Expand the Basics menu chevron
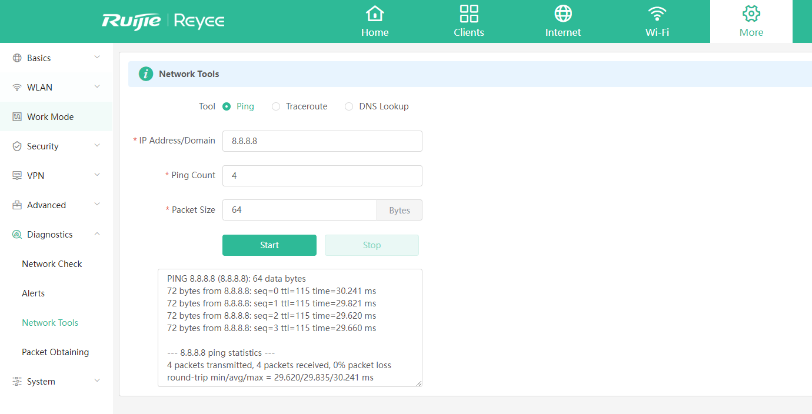Viewport: 812px width, 414px height. [97, 58]
